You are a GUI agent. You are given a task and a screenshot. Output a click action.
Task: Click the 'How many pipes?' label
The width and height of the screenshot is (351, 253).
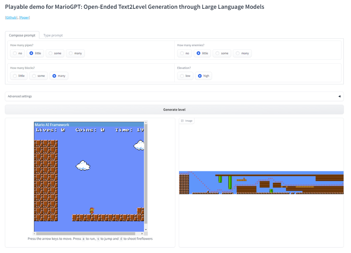click(x=22, y=45)
